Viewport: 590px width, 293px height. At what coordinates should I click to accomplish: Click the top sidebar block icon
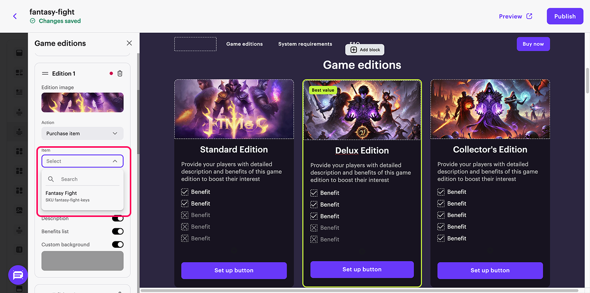coord(20,53)
